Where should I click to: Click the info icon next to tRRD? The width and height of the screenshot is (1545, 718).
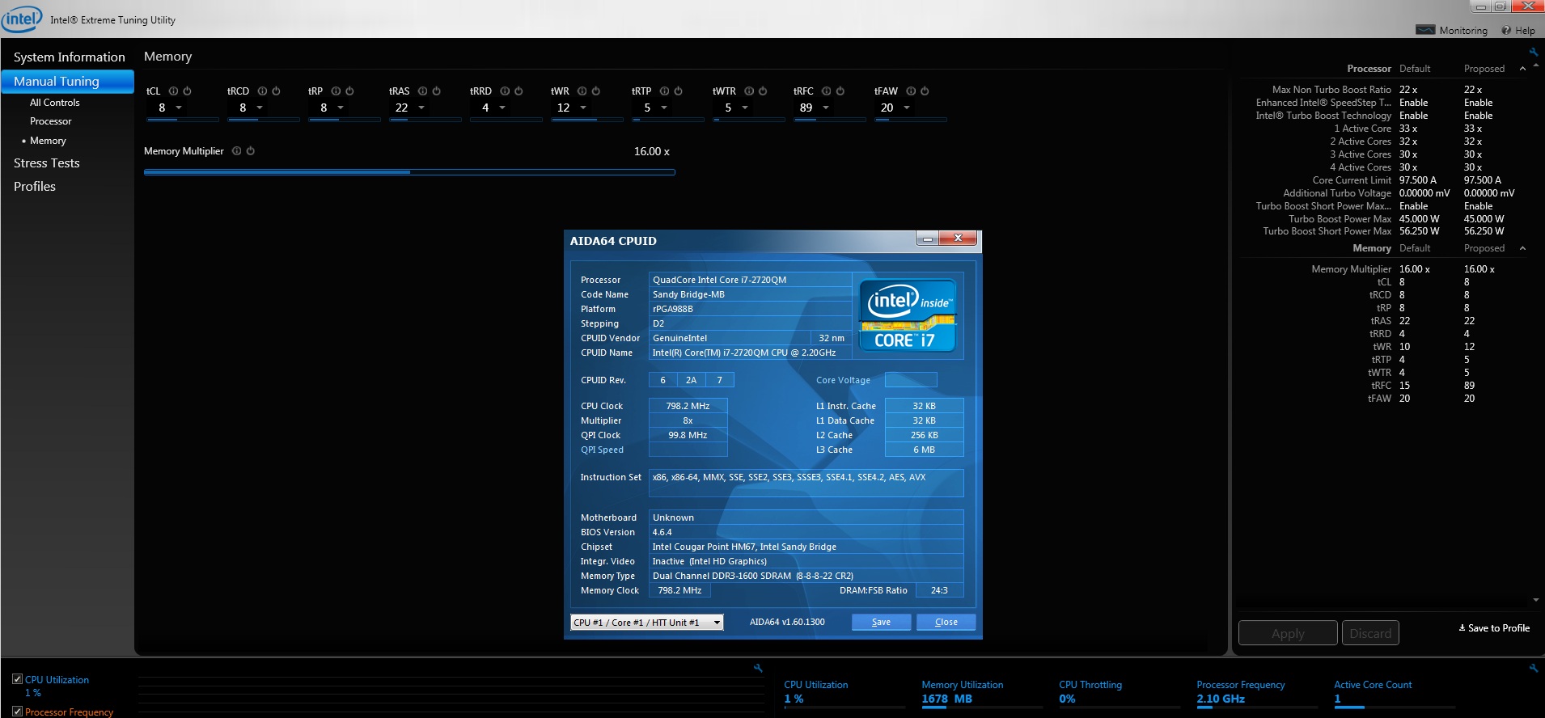505,91
